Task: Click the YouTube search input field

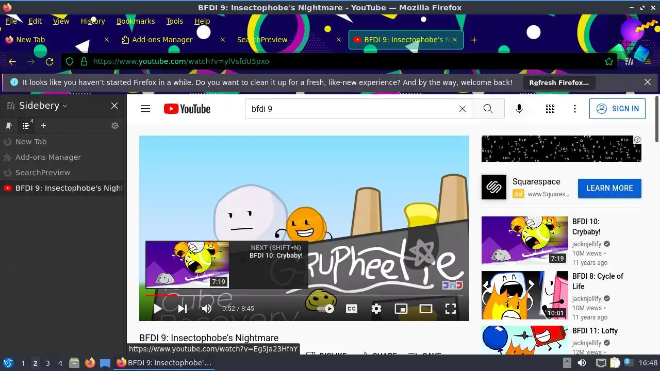Action: coord(351,109)
